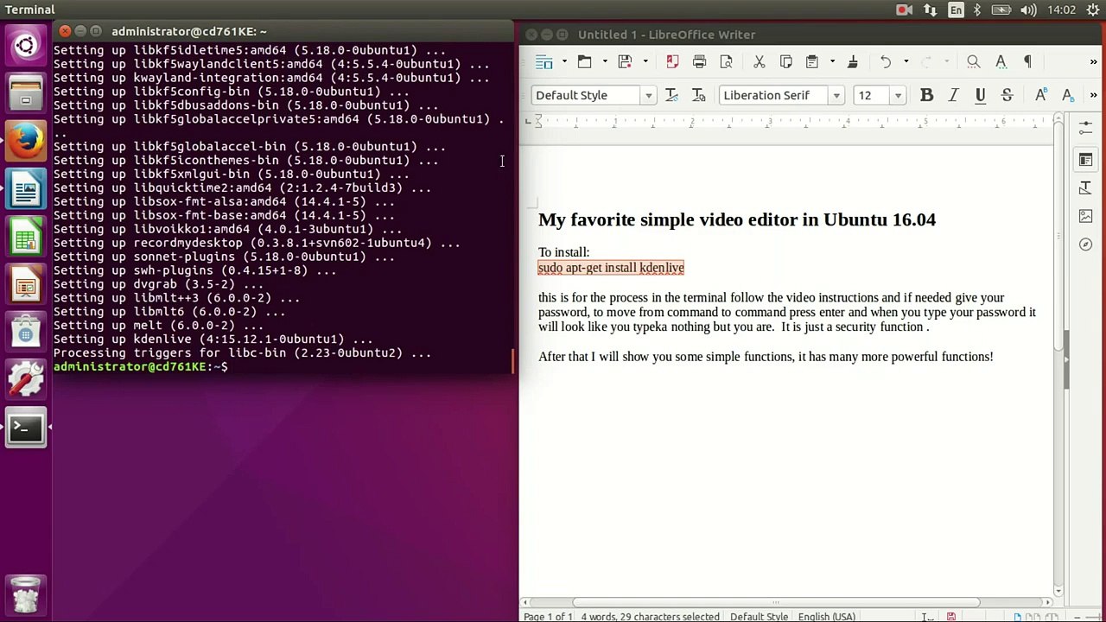Click New Style from selection icon
Viewport: 1106px width, 622px height.
click(699, 95)
